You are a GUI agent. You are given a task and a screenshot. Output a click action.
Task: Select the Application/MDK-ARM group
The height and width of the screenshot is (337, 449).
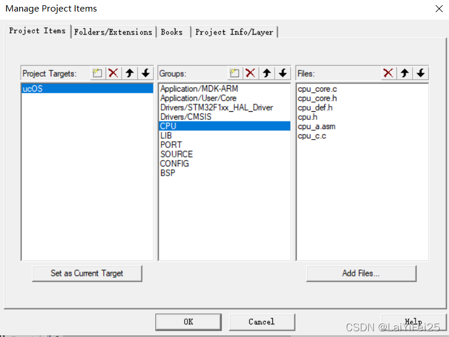224,89
